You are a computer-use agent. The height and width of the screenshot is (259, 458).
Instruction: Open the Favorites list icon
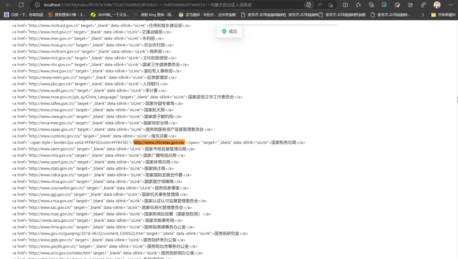click(358, 5)
